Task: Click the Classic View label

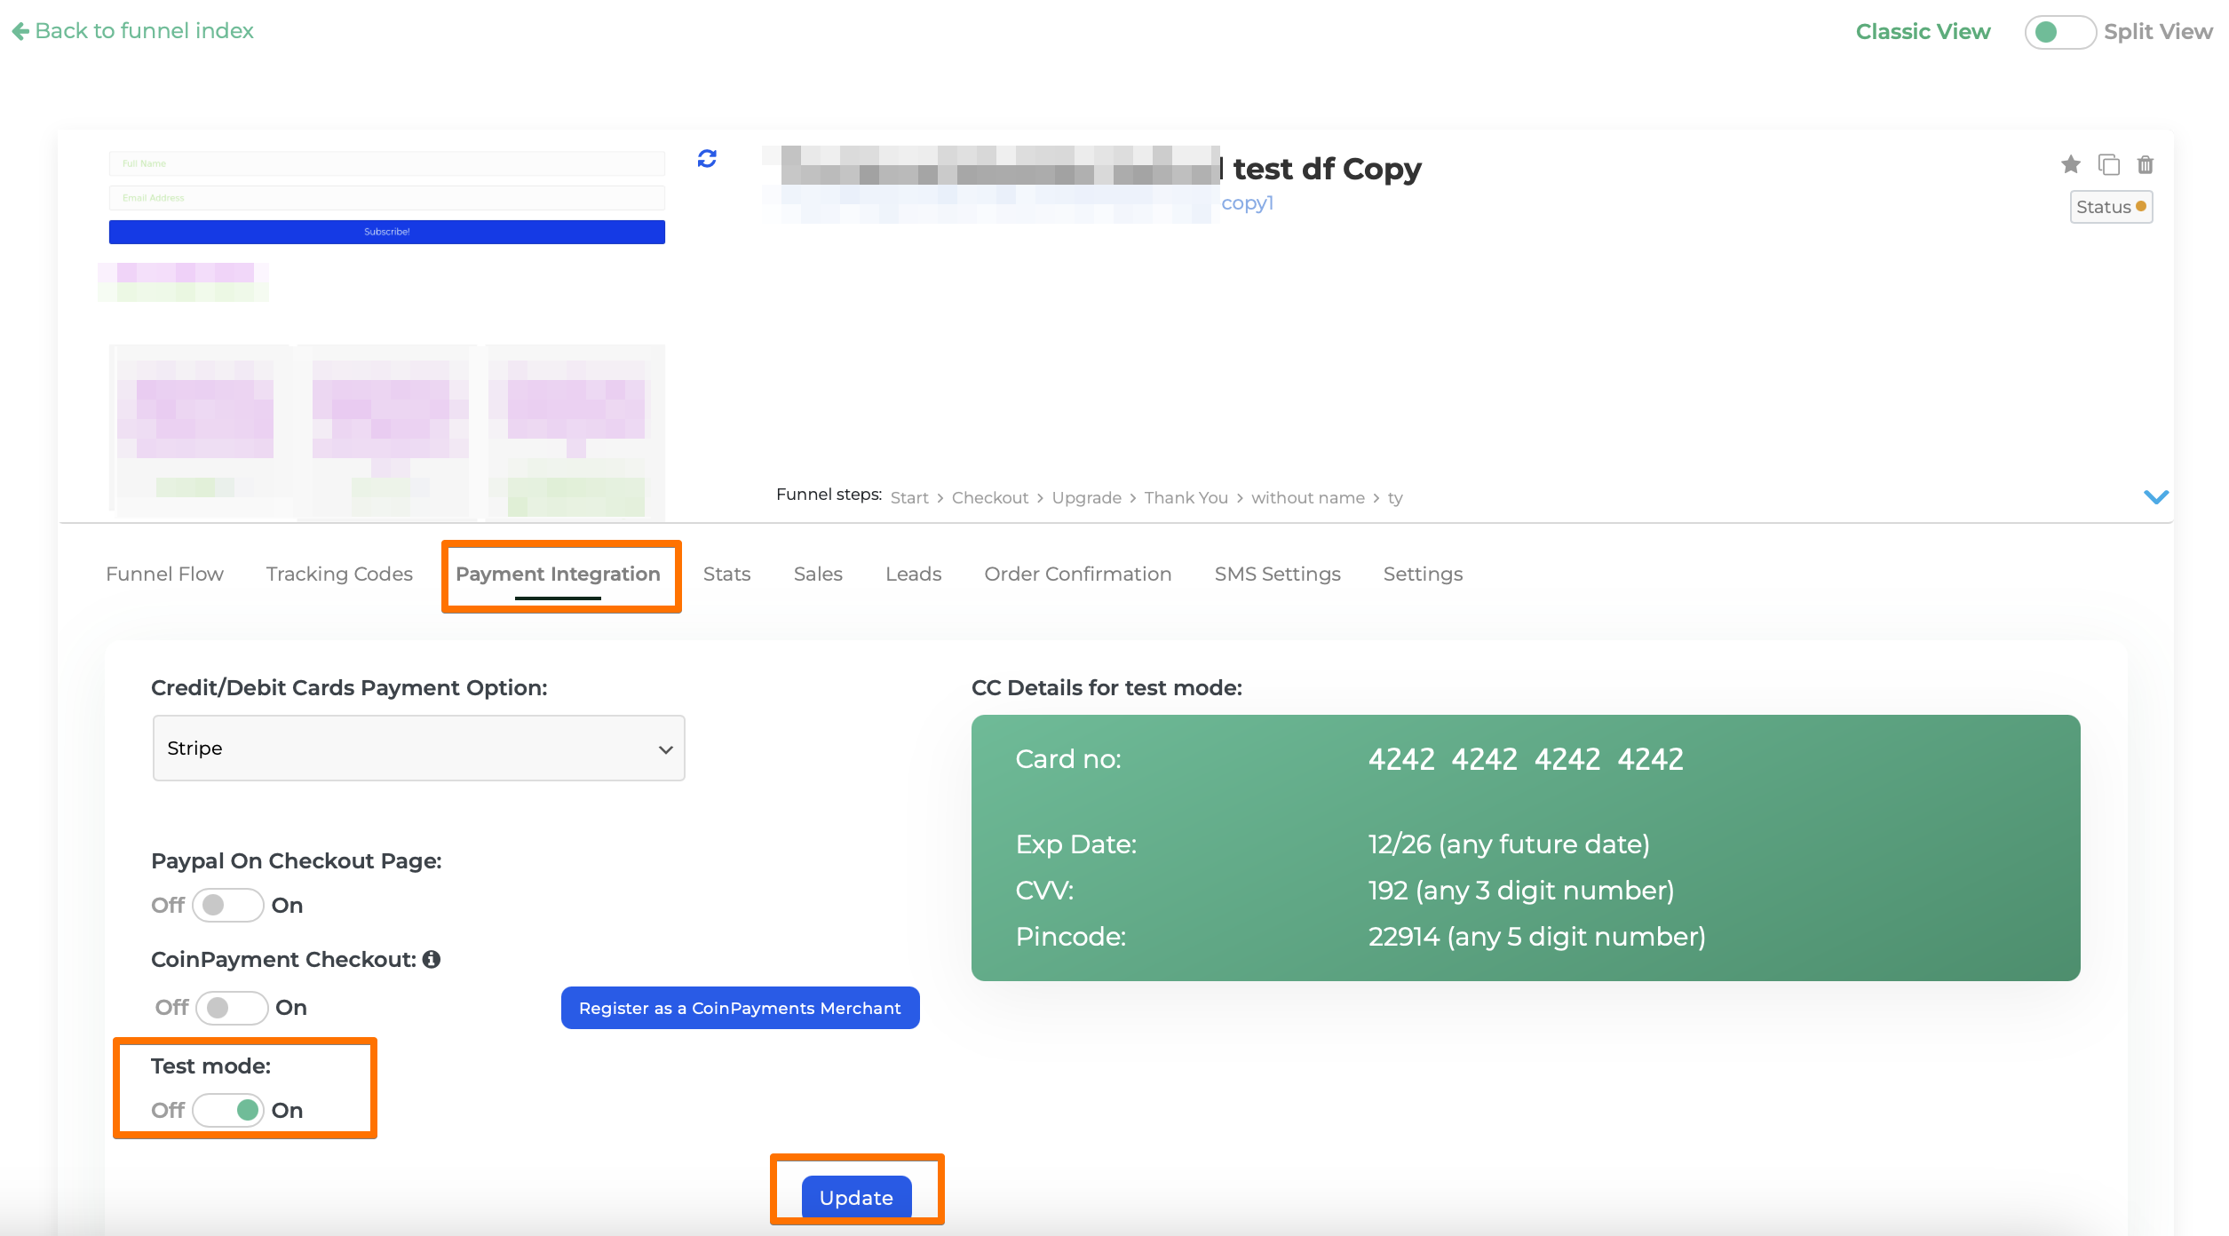Action: [1923, 32]
